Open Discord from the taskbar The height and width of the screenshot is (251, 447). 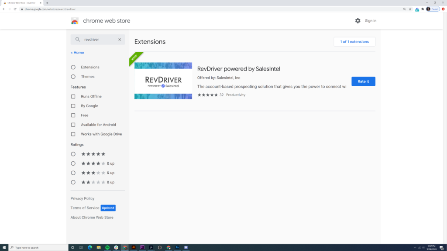click(186, 248)
